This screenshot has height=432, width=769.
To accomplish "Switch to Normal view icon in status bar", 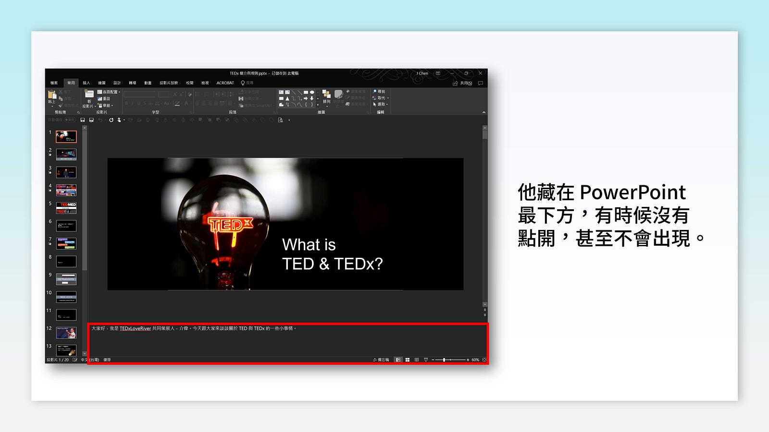I will pos(398,360).
